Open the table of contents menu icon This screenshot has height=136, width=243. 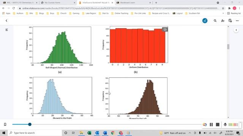point(7,30)
